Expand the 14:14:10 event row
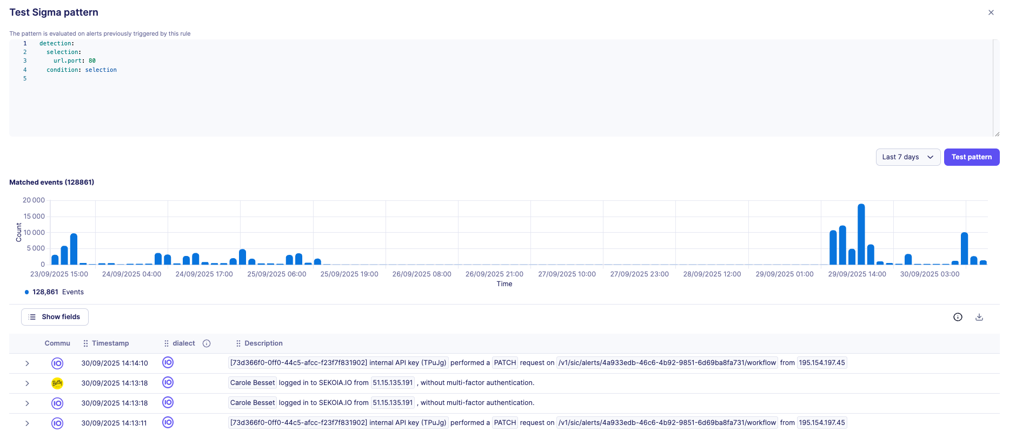This screenshot has height=432, width=1009. tap(27, 363)
